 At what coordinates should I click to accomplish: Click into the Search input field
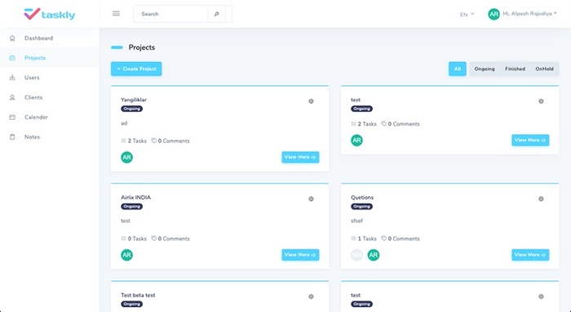click(170, 14)
